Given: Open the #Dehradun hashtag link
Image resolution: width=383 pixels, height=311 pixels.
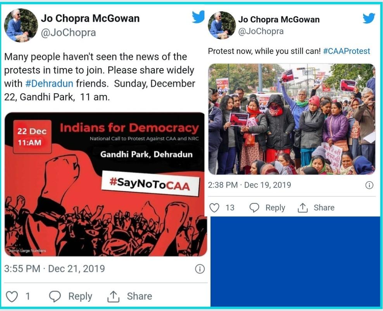Looking at the screenshot, I should tap(49, 84).
